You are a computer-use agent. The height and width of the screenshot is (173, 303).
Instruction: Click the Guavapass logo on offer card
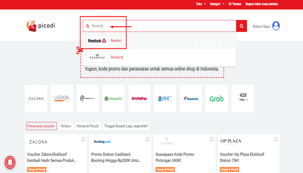click(x=166, y=141)
